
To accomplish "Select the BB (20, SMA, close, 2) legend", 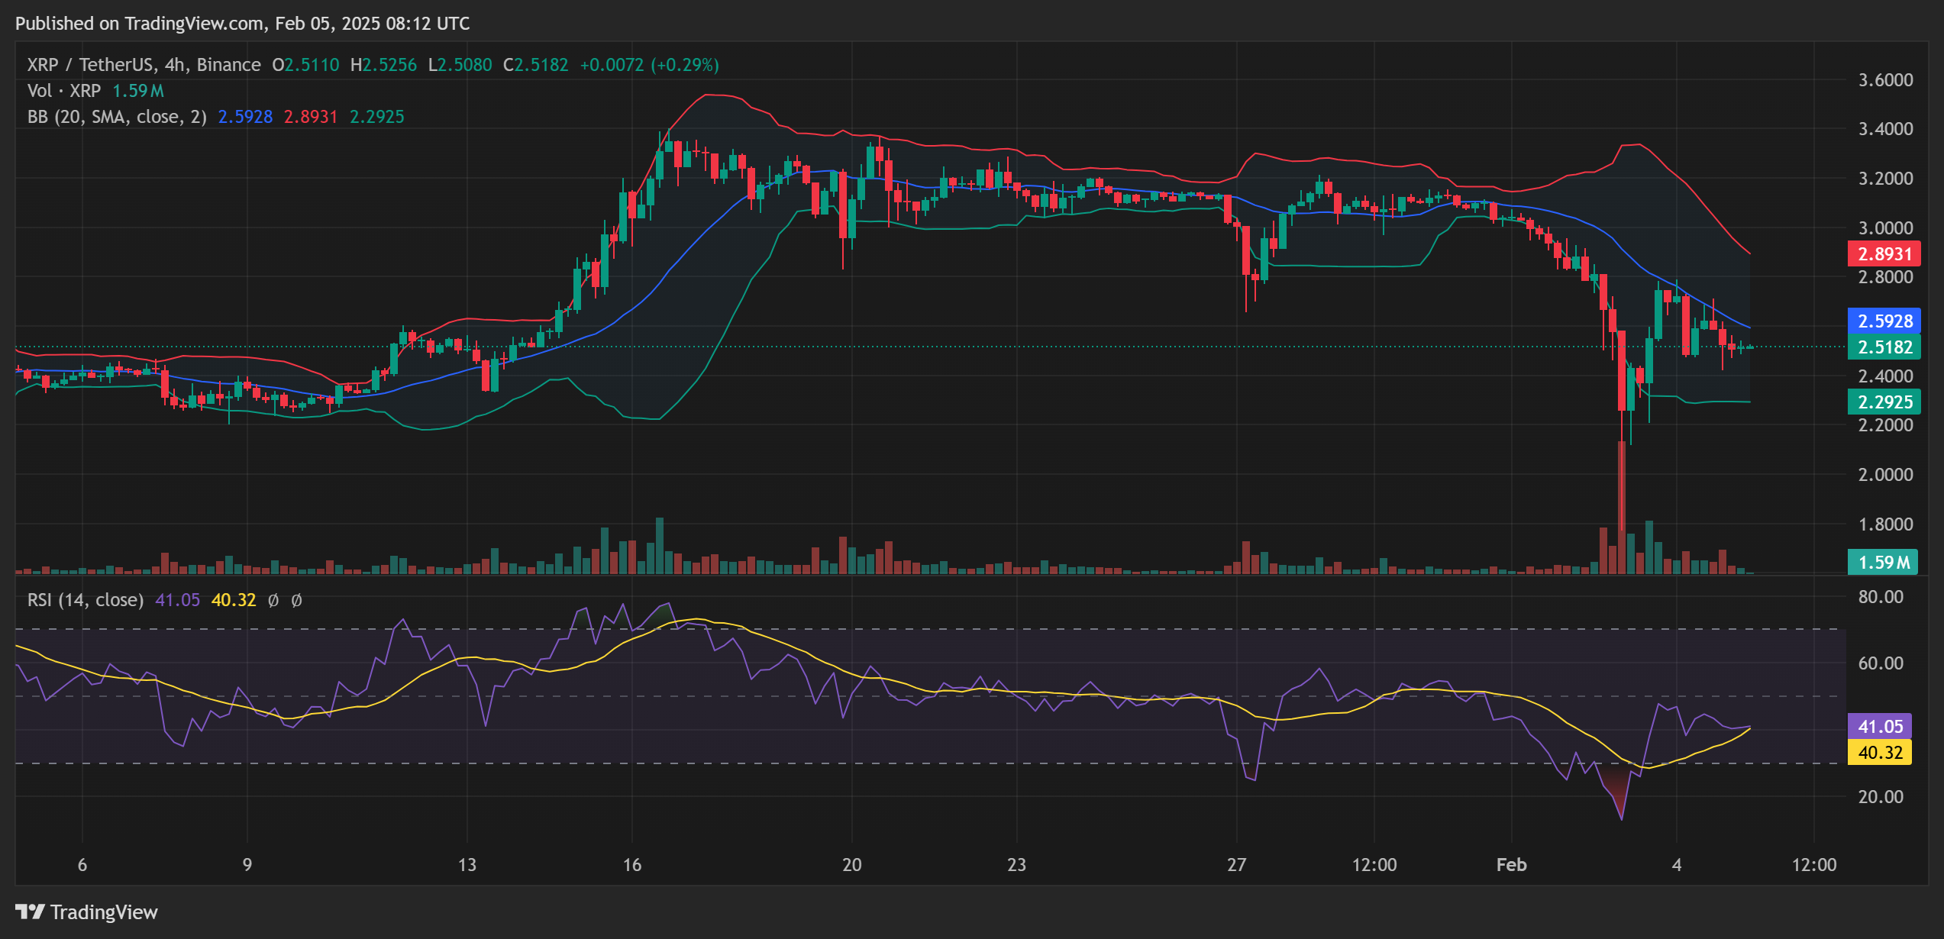I will click(x=117, y=117).
